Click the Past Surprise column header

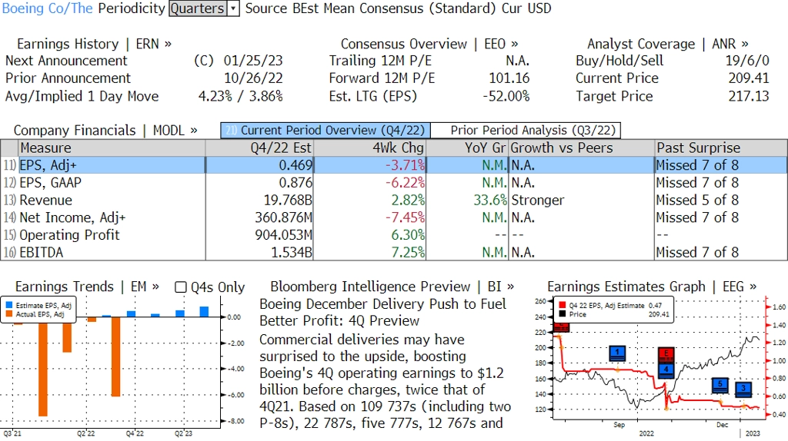point(720,148)
